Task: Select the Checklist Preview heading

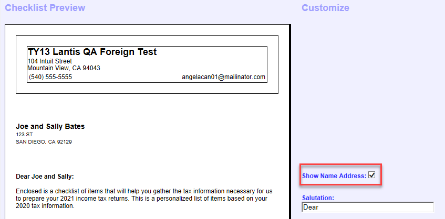Action: pyautogui.click(x=45, y=8)
